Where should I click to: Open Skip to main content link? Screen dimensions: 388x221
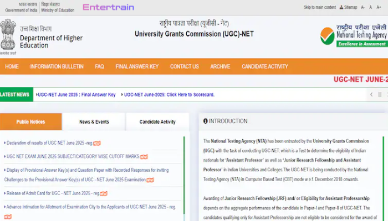tap(320, 7)
